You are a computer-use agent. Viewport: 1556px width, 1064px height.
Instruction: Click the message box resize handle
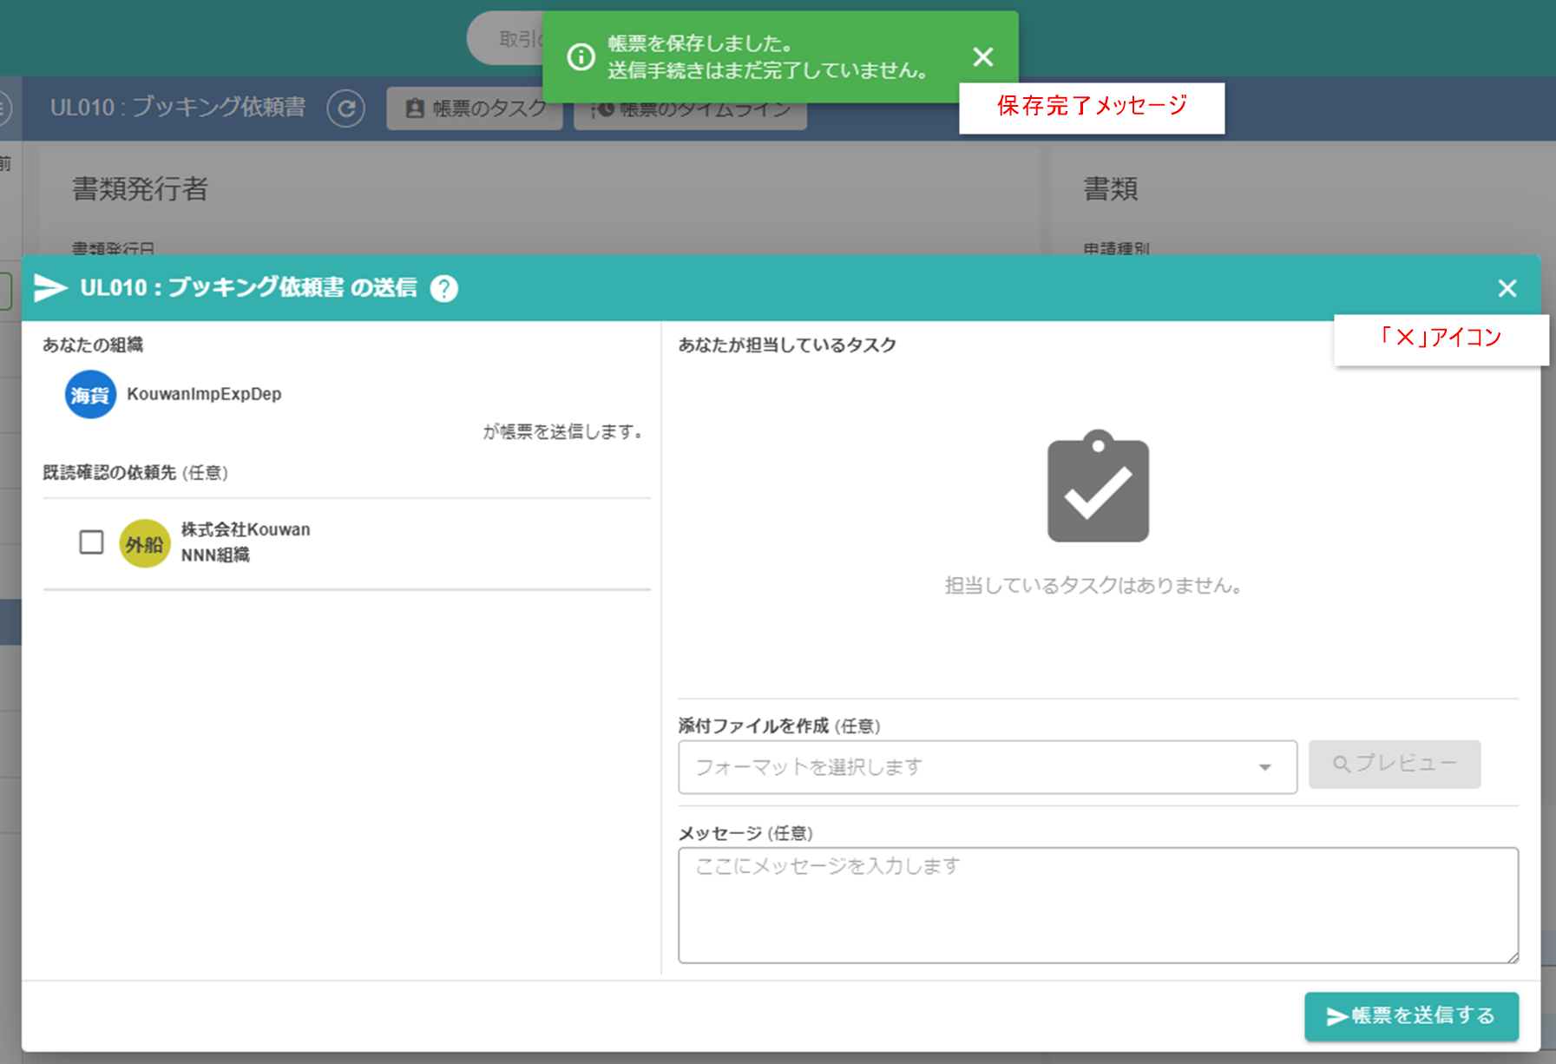[x=1513, y=957]
